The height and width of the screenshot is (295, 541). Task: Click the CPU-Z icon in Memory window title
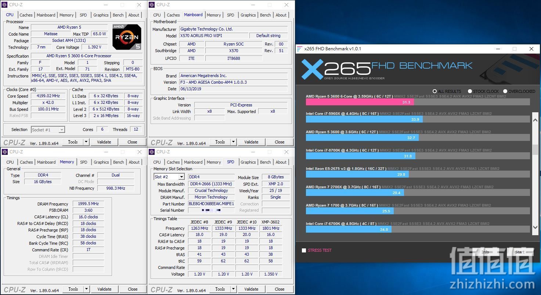tap(5, 152)
